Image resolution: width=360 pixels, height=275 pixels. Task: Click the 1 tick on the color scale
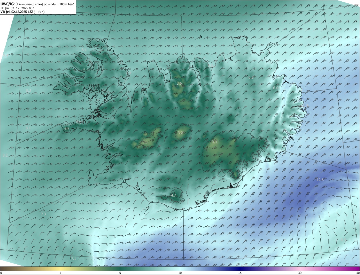pyautogui.click(x=60, y=273)
